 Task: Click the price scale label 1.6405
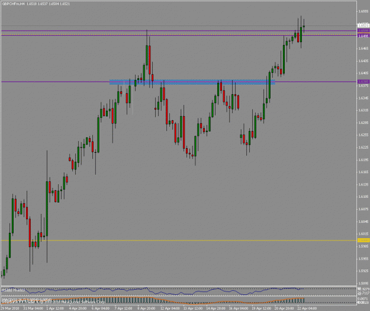(x=363, y=73)
